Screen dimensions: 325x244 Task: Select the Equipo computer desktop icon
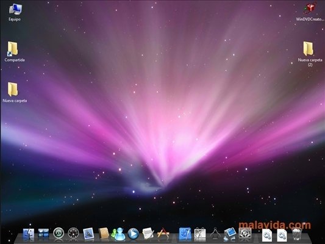[x=15, y=9]
